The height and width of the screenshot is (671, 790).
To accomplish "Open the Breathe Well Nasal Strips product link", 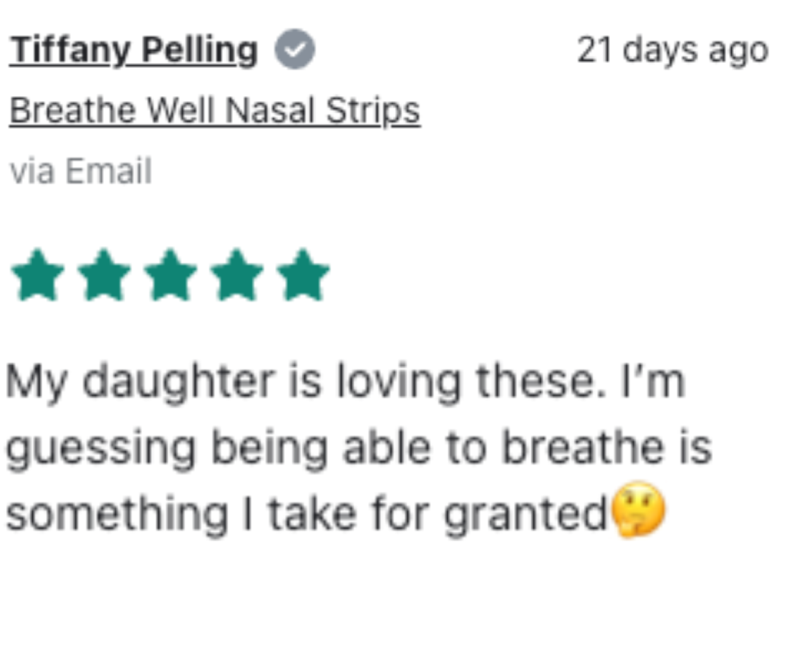I will 214,111.
